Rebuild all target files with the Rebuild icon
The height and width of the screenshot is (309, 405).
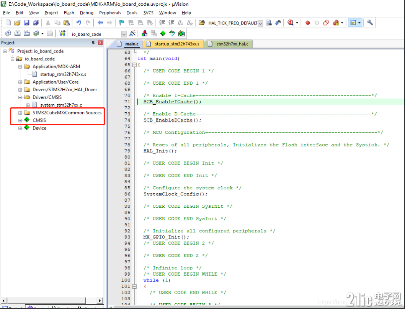click(26, 33)
